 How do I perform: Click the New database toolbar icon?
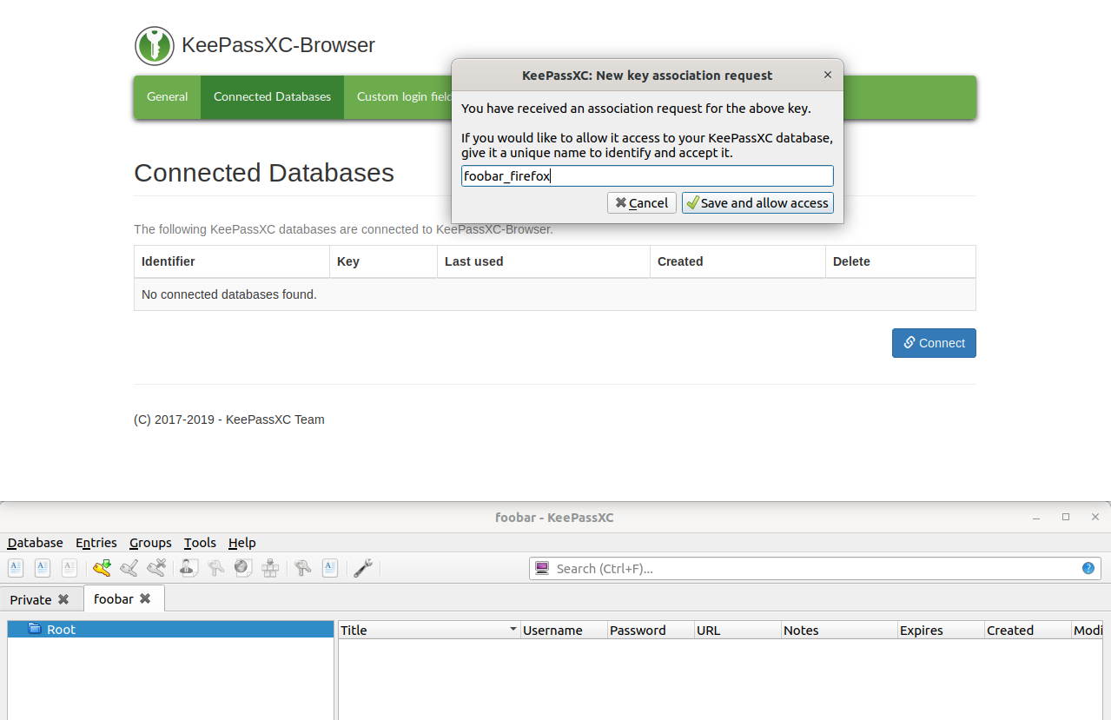tap(16, 568)
